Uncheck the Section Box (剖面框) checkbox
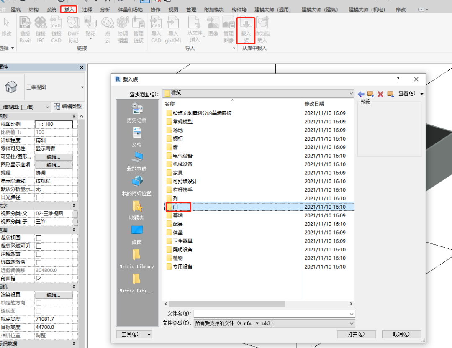This screenshot has height=348, width=452. 39,279
